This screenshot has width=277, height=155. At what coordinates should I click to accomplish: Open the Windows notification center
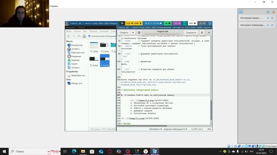pyautogui.click(x=271, y=151)
